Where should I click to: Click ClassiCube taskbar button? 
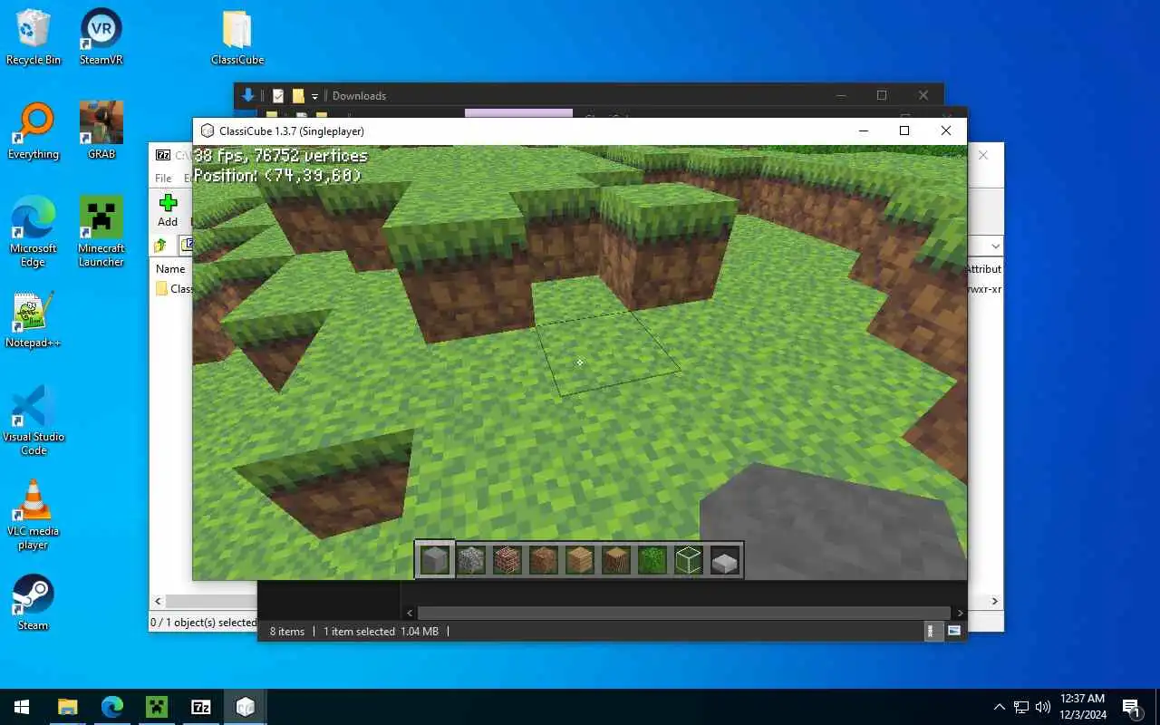click(x=246, y=707)
